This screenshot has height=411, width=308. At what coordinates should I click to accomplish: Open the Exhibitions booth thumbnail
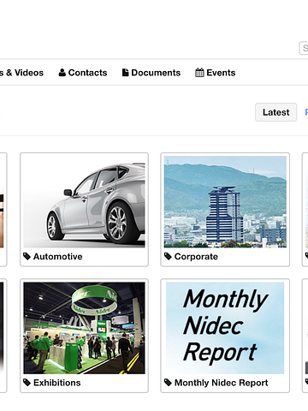(x=84, y=328)
